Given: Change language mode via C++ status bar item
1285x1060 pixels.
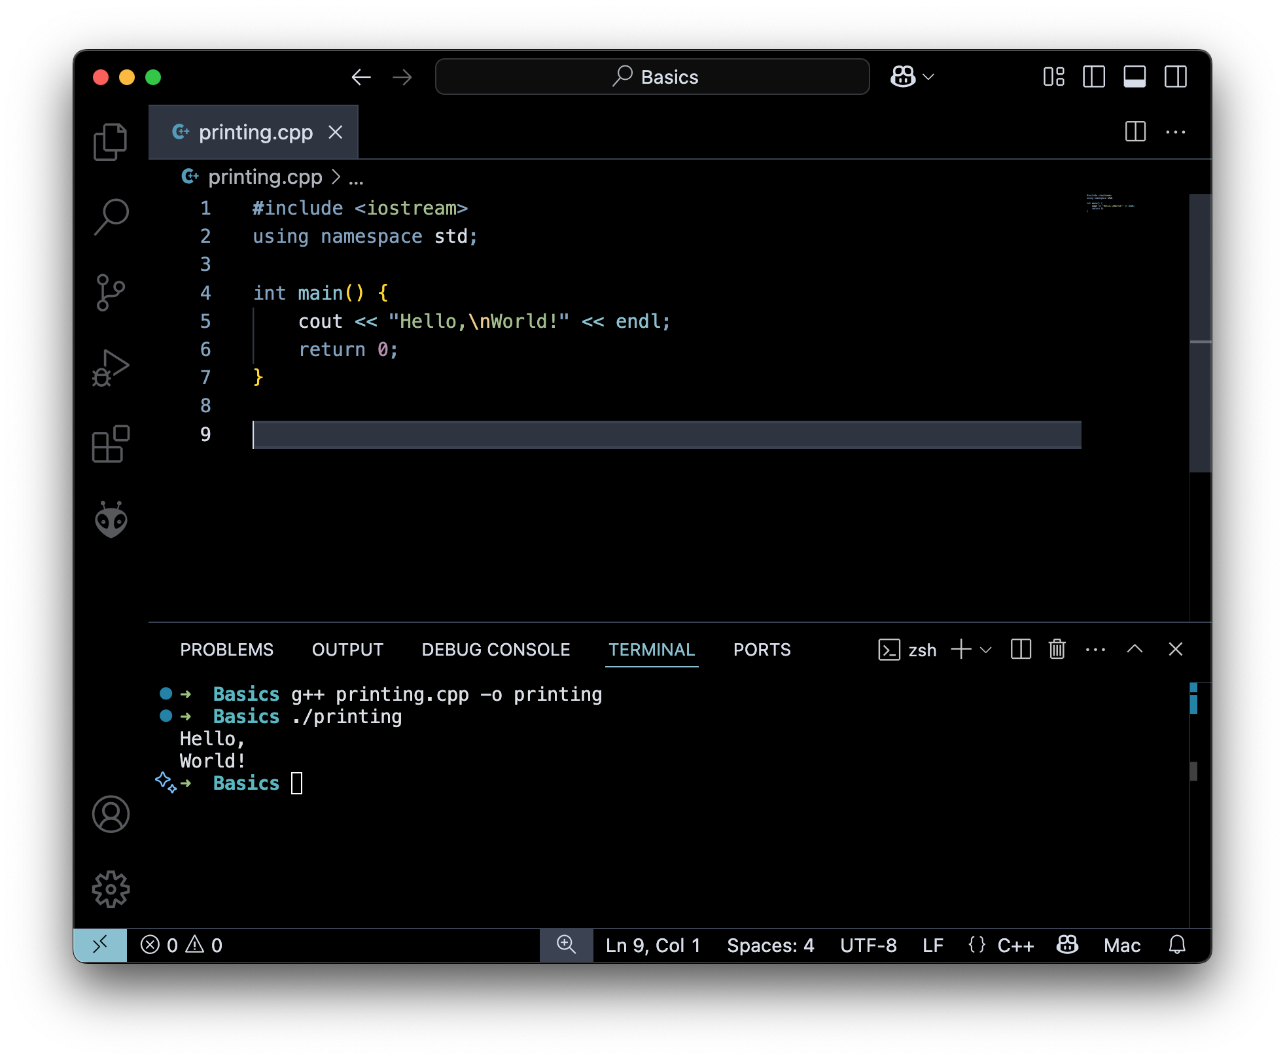Looking at the screenshot, I should pos(1015,945).
